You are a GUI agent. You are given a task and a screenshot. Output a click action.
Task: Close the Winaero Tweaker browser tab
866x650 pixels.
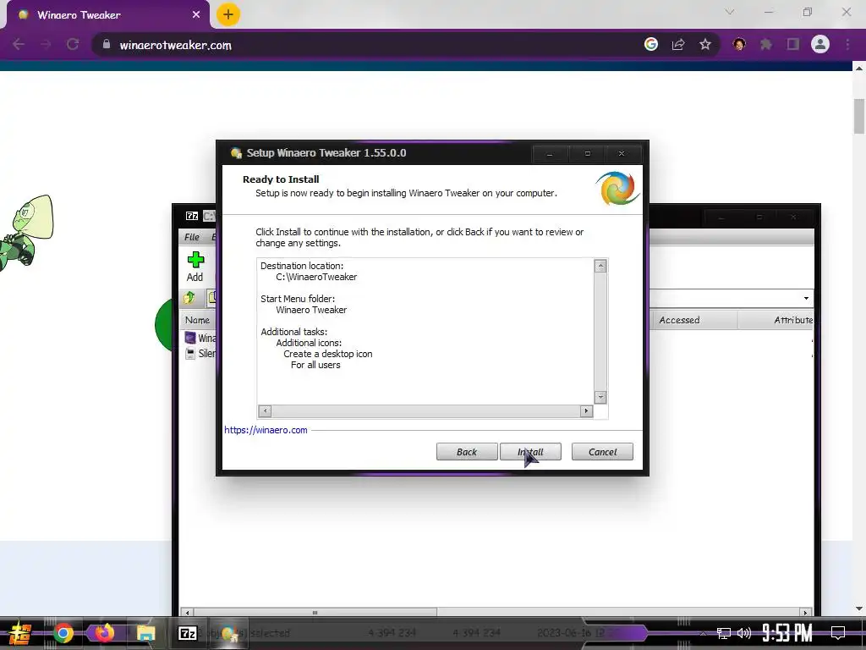click(196, 15)
